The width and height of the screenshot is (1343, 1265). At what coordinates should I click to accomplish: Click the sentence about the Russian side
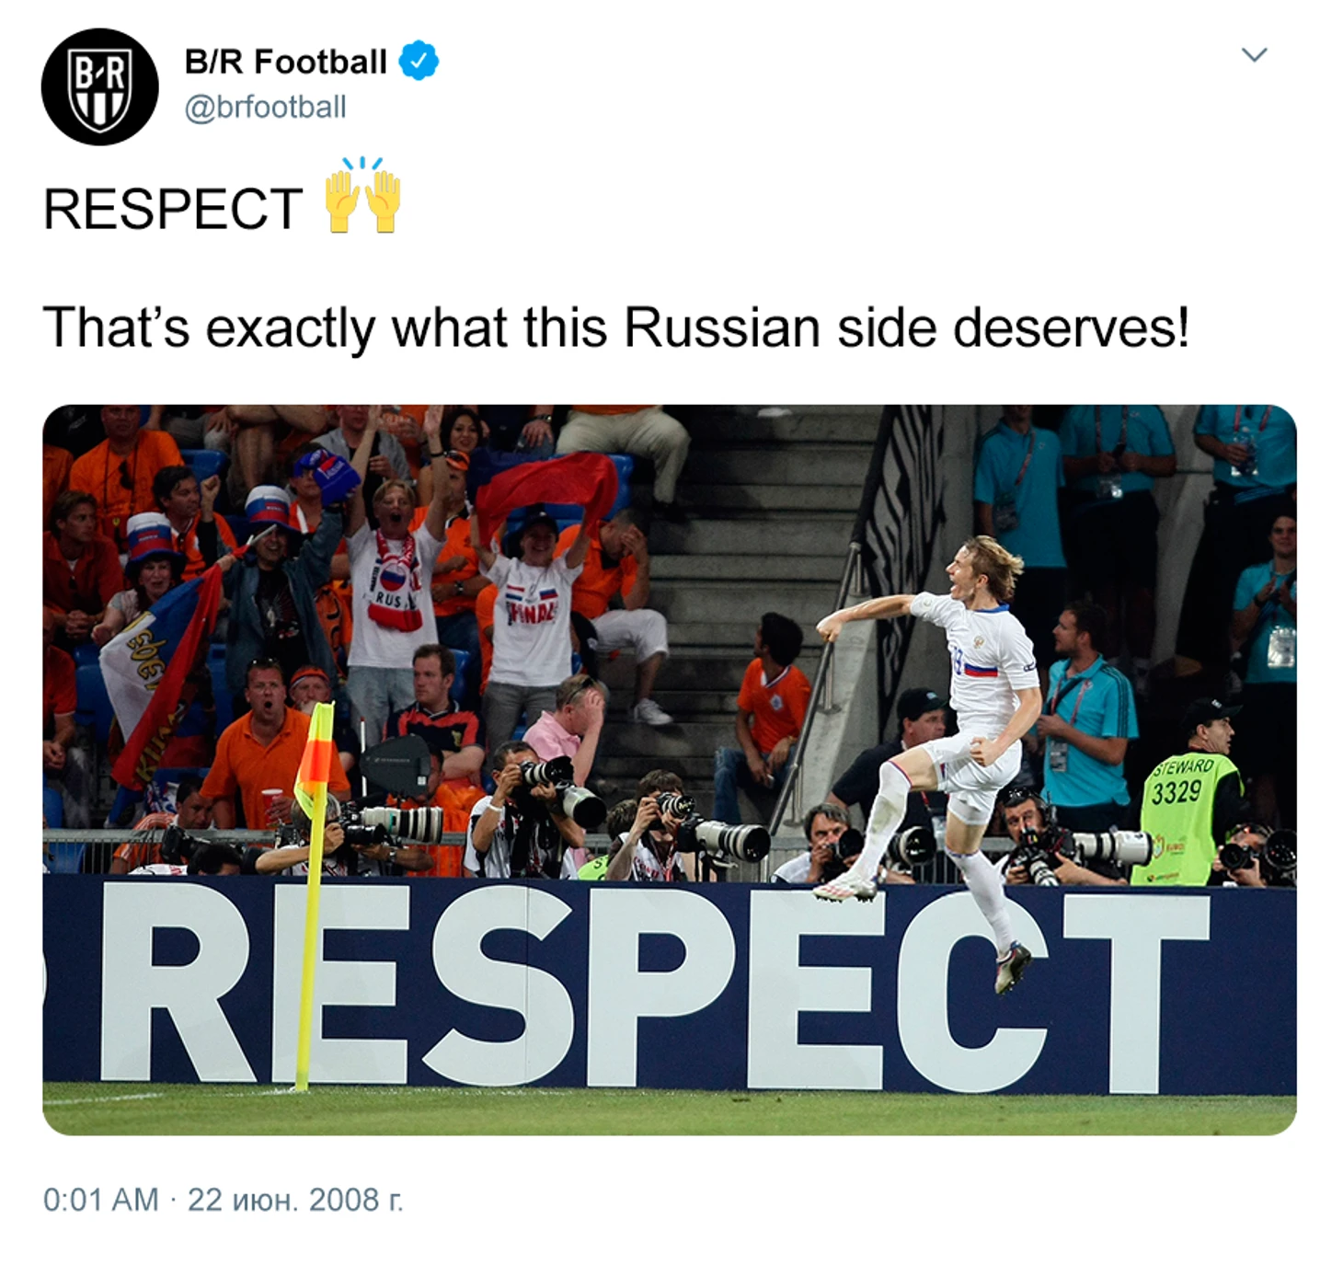[x=616, y=328]
